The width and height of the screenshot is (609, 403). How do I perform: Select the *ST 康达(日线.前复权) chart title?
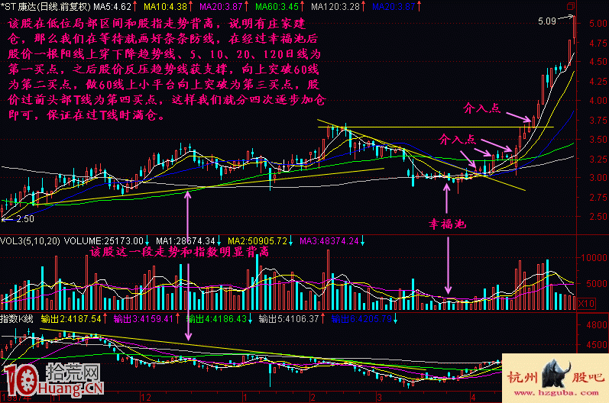[x=45, y=7]
